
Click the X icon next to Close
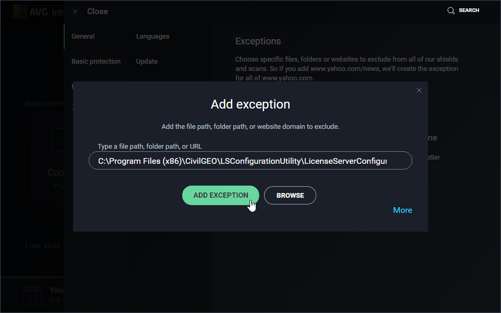tap(75, 11)
